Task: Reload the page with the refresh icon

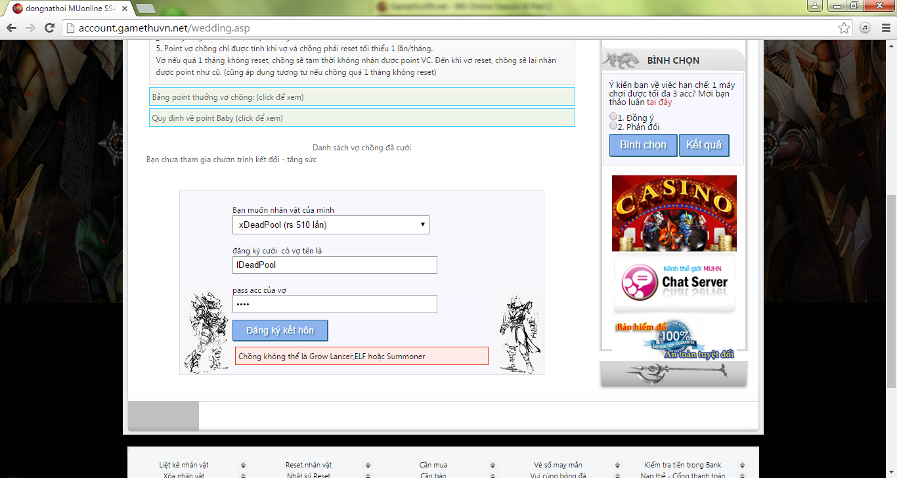Action: [x=49, y=28]
